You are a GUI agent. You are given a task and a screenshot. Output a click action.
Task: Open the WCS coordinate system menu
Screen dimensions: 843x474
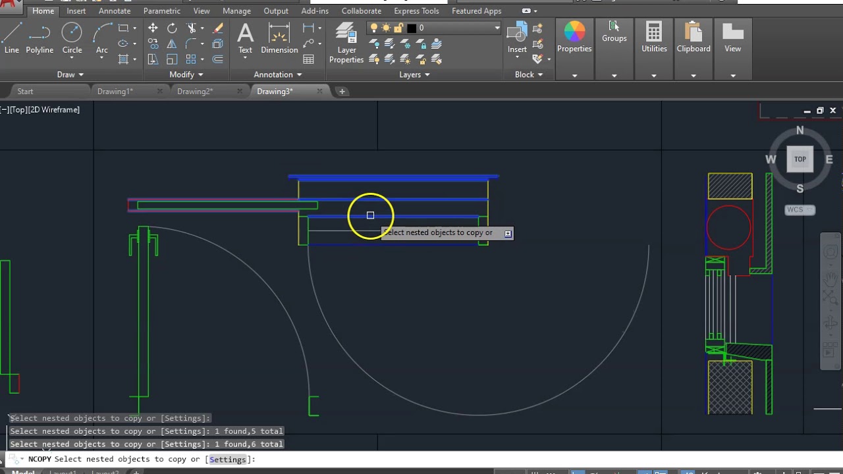click(x=800, y=210)
